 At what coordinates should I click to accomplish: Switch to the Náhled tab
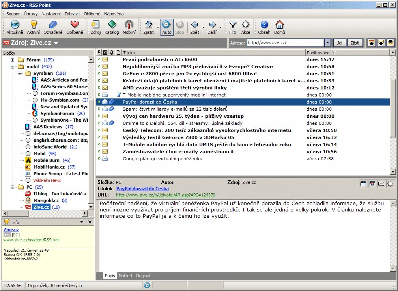(x=125, y=276)
